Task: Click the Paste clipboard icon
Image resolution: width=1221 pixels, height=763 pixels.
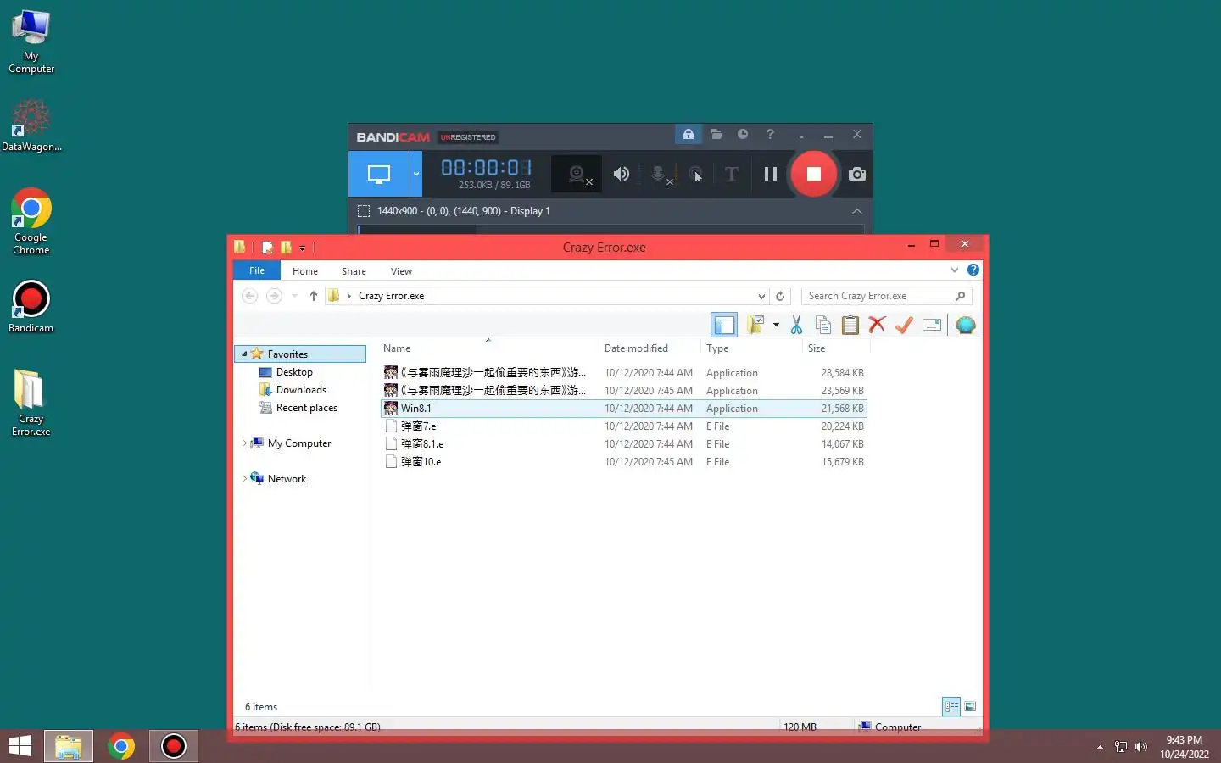Action: [850, 325]
